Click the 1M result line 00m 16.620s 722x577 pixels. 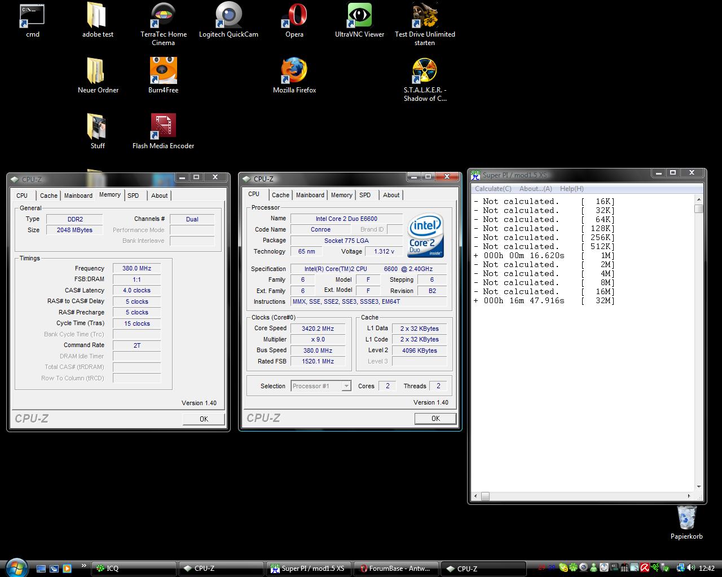pos(544,255)
